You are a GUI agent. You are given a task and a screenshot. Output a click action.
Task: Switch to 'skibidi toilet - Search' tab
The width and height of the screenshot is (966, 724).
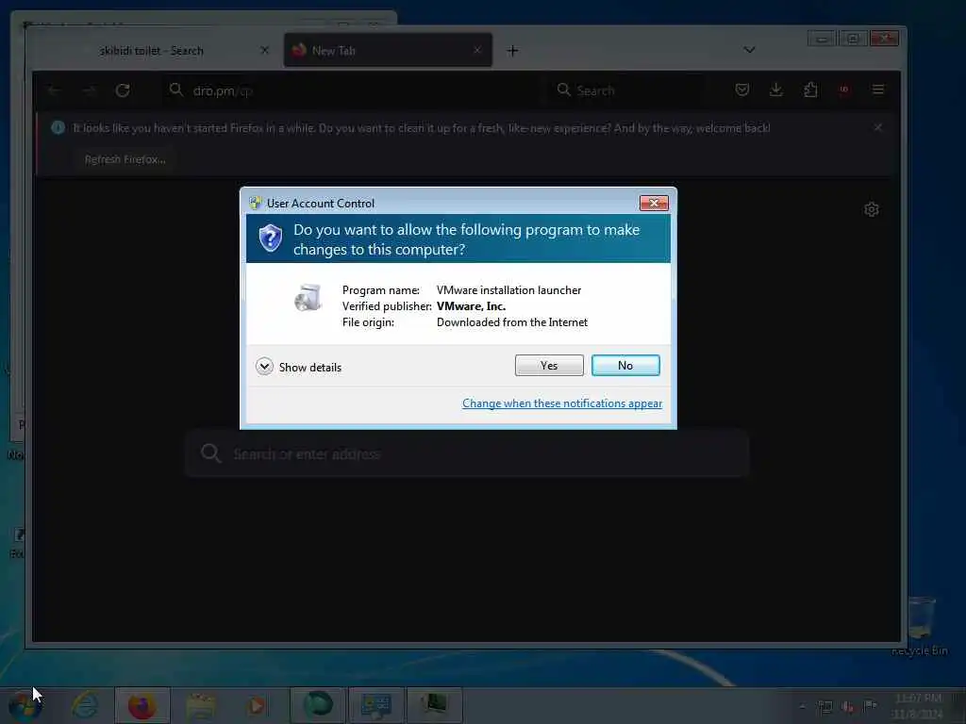tap(151, 51)
